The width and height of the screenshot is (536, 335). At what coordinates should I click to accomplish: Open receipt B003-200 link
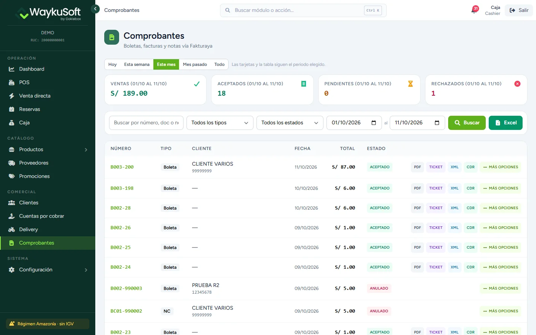click(x=122, y=167)
